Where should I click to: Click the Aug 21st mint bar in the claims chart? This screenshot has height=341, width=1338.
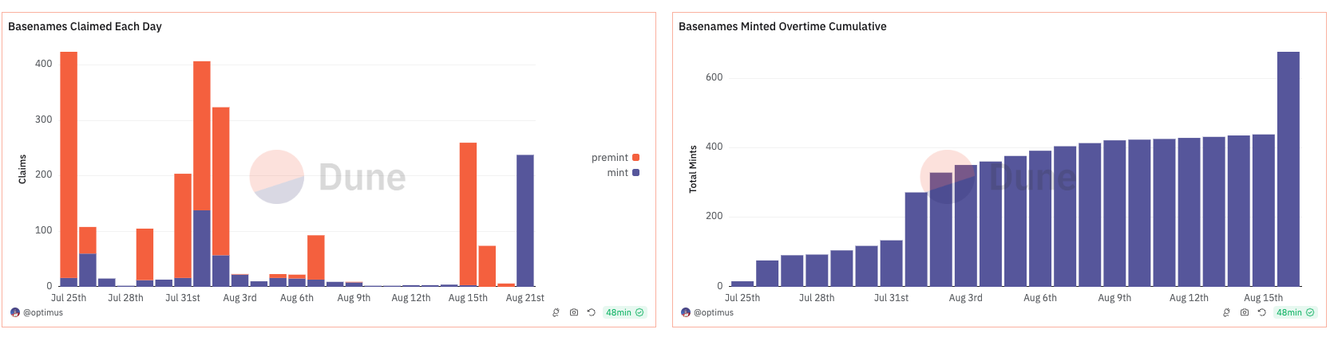(x=525, y=221)
